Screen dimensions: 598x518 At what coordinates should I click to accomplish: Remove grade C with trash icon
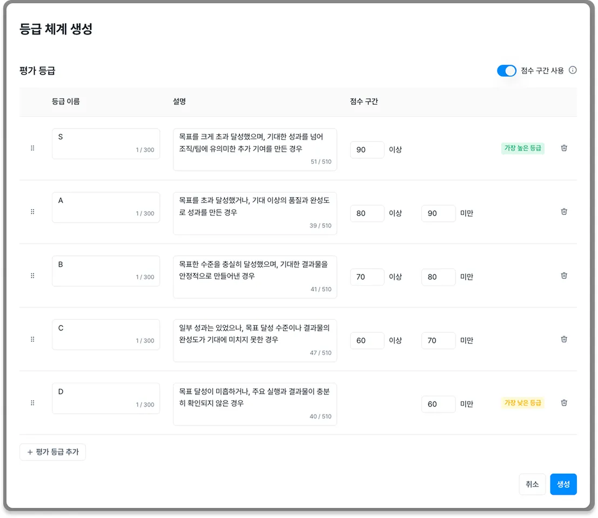pos(563,339)
